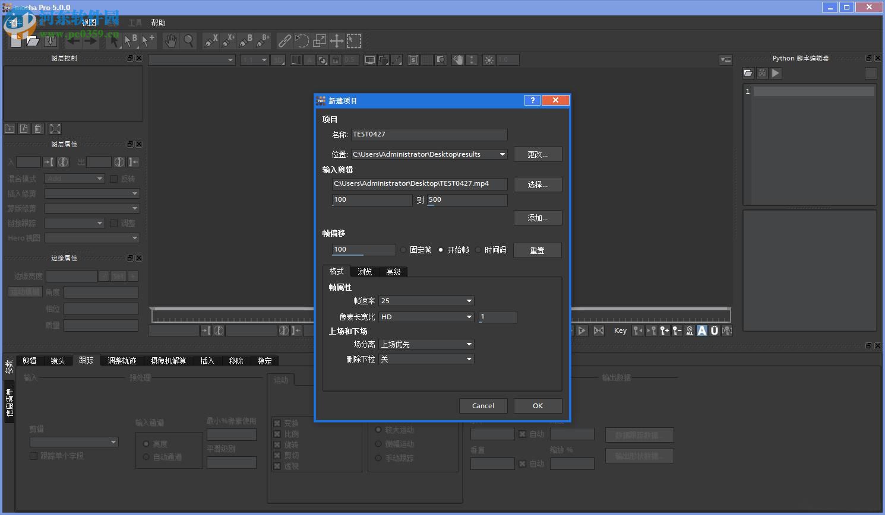Create a new file in Python editor
The width and height of the screenshot is (885, 515).
tap(748, 73)
